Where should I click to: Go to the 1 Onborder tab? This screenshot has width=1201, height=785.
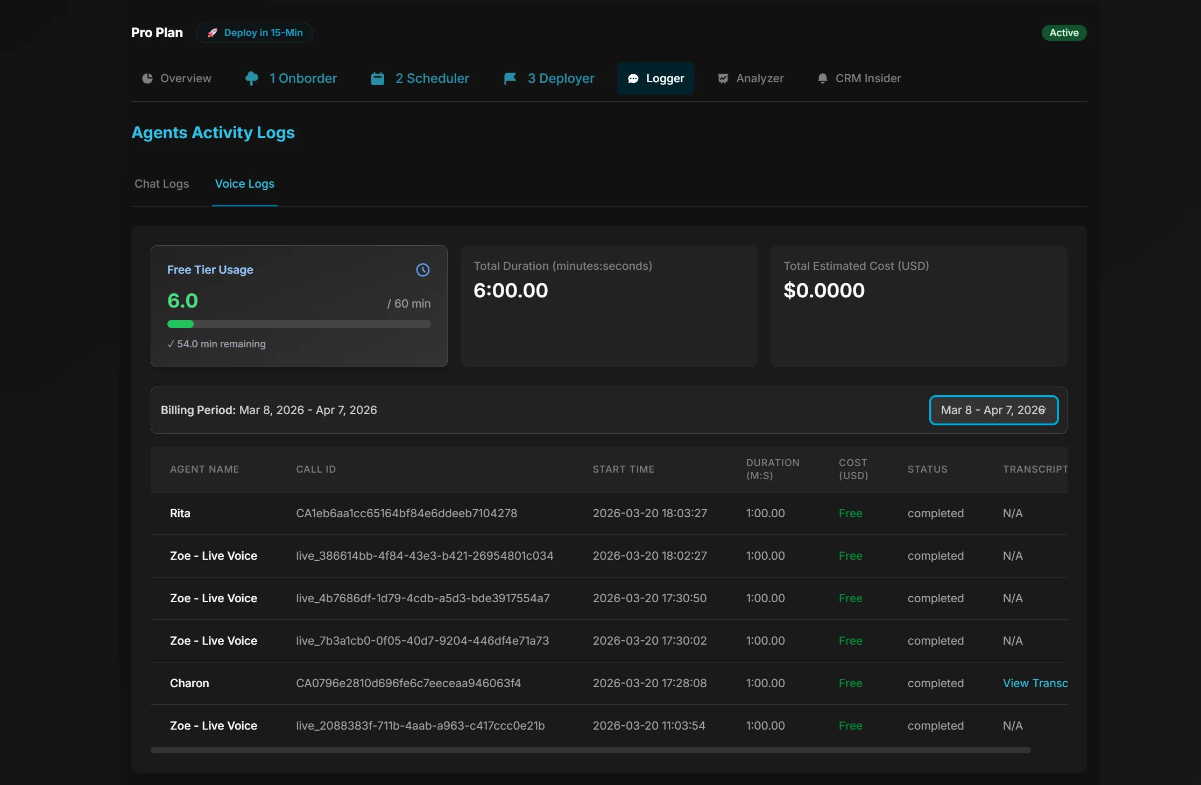pos(291,78)
